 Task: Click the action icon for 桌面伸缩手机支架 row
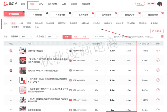[x=158, y=50]
